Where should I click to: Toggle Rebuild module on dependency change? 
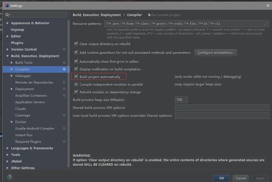76,92
